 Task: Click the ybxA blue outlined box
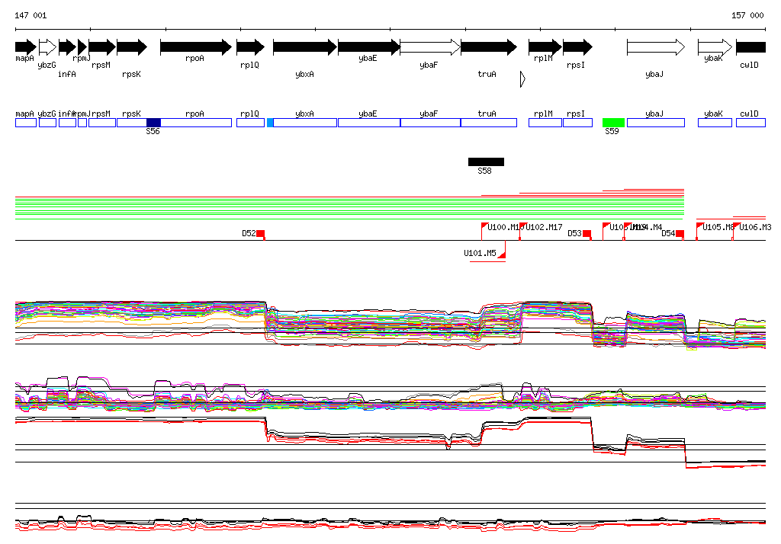(305, 123)
